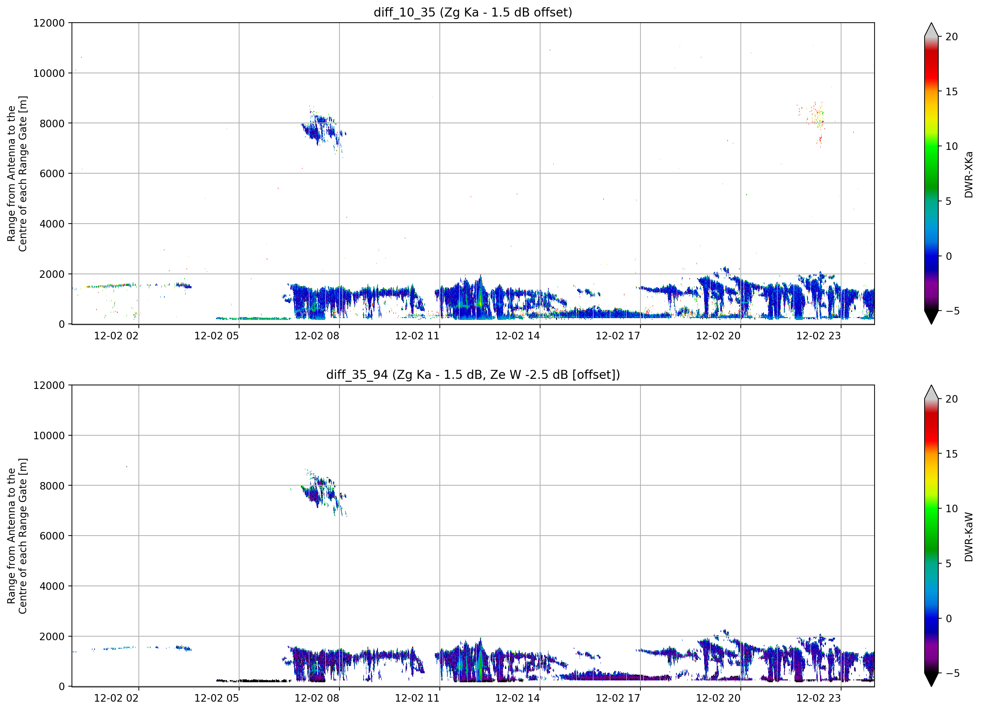
Task: Click the DWR-XKa colorbar label
Action: coord(968,174)
